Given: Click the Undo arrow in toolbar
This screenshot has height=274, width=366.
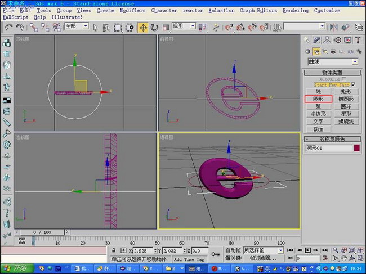Looking at the screenshot, I should (8, 27).
